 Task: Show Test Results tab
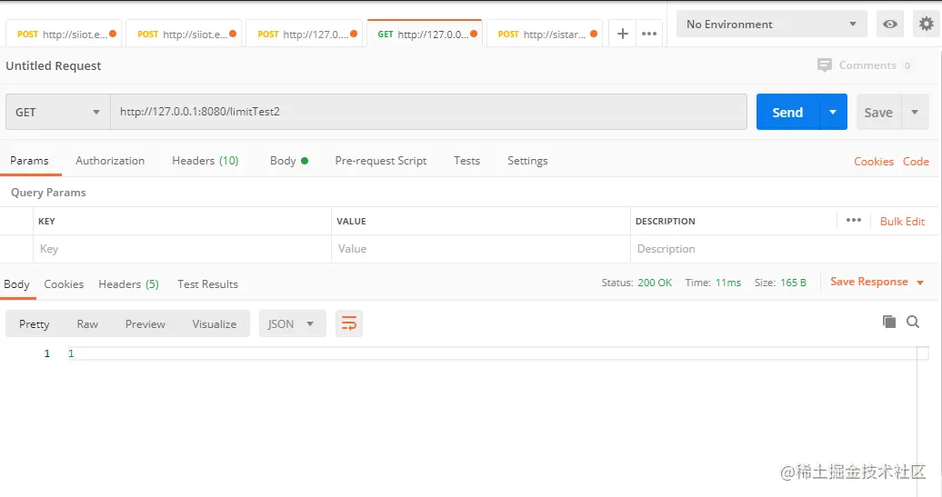pyautogui.click(x=207, y=283)
